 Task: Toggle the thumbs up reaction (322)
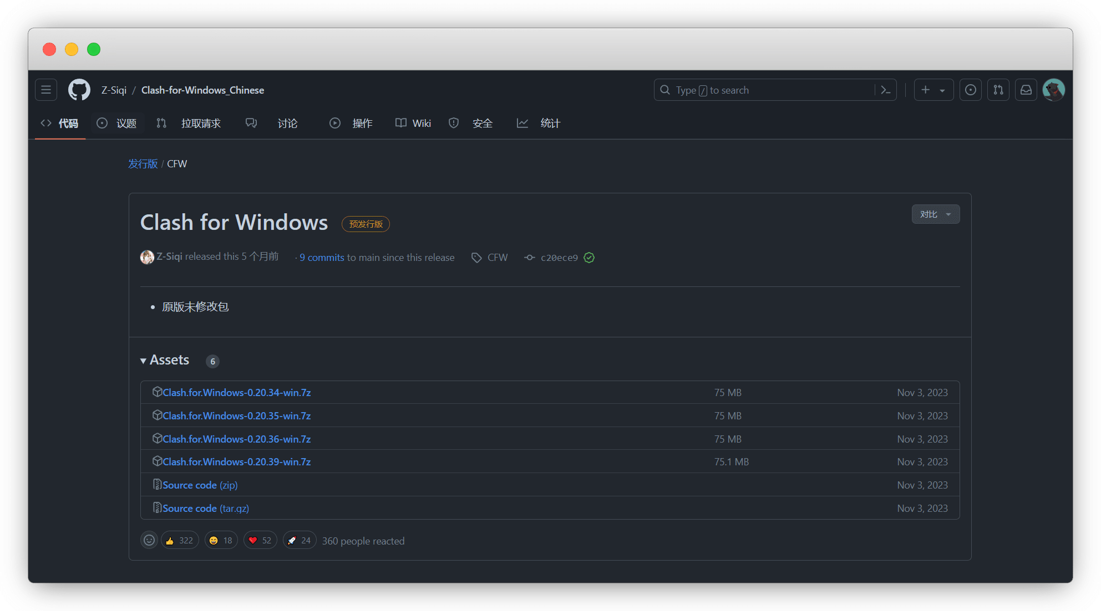(180, 540)
